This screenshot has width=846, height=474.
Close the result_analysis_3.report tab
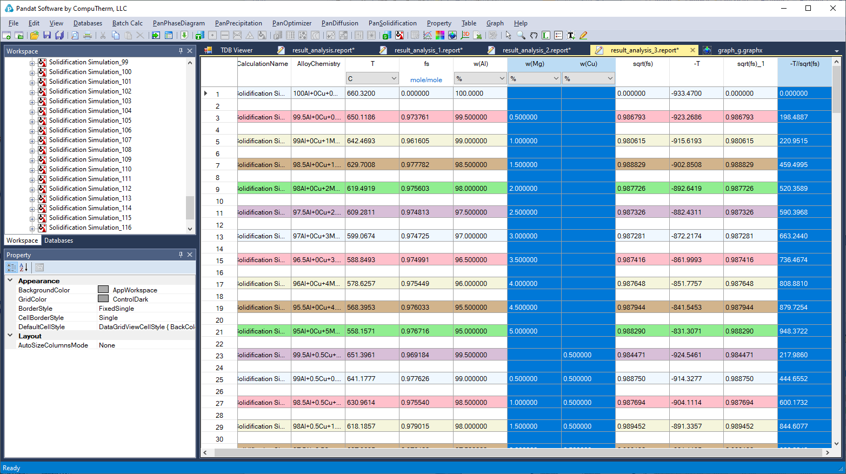point(692,50)
